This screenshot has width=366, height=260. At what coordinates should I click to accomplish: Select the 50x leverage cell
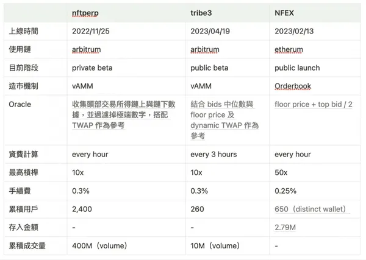(x=281, y=173)
